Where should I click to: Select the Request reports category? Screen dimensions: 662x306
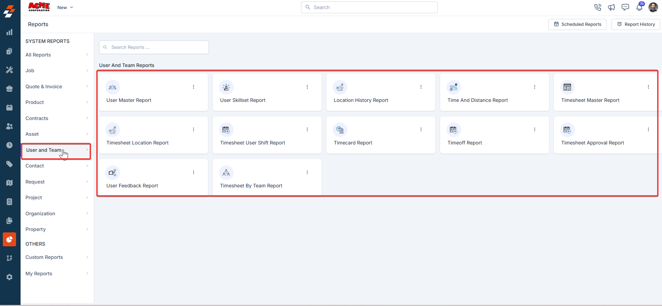tap(57, 182)
